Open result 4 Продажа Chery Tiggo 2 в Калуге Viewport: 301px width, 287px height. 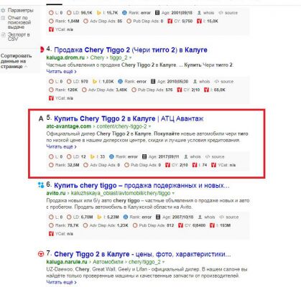(x=131, y=50)
